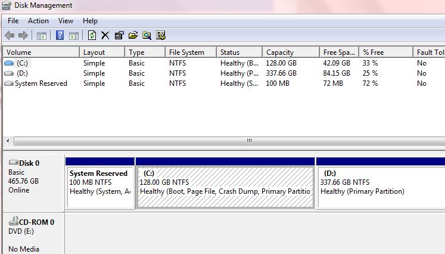Sort by the Layout column header
Image resolution: width=445 pixels, height=254 pixels.
(102, 52)
